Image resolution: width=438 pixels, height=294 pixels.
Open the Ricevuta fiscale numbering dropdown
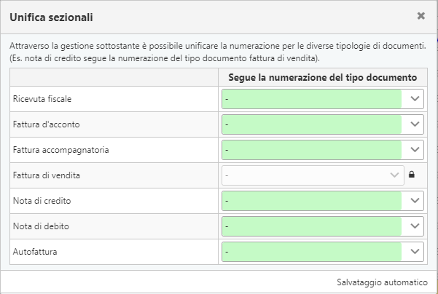coord(323,99)
